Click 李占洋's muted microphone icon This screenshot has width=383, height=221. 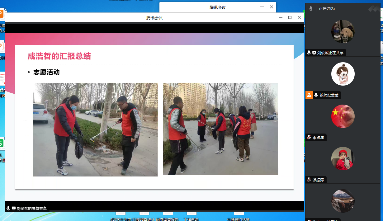click(309, 137)
